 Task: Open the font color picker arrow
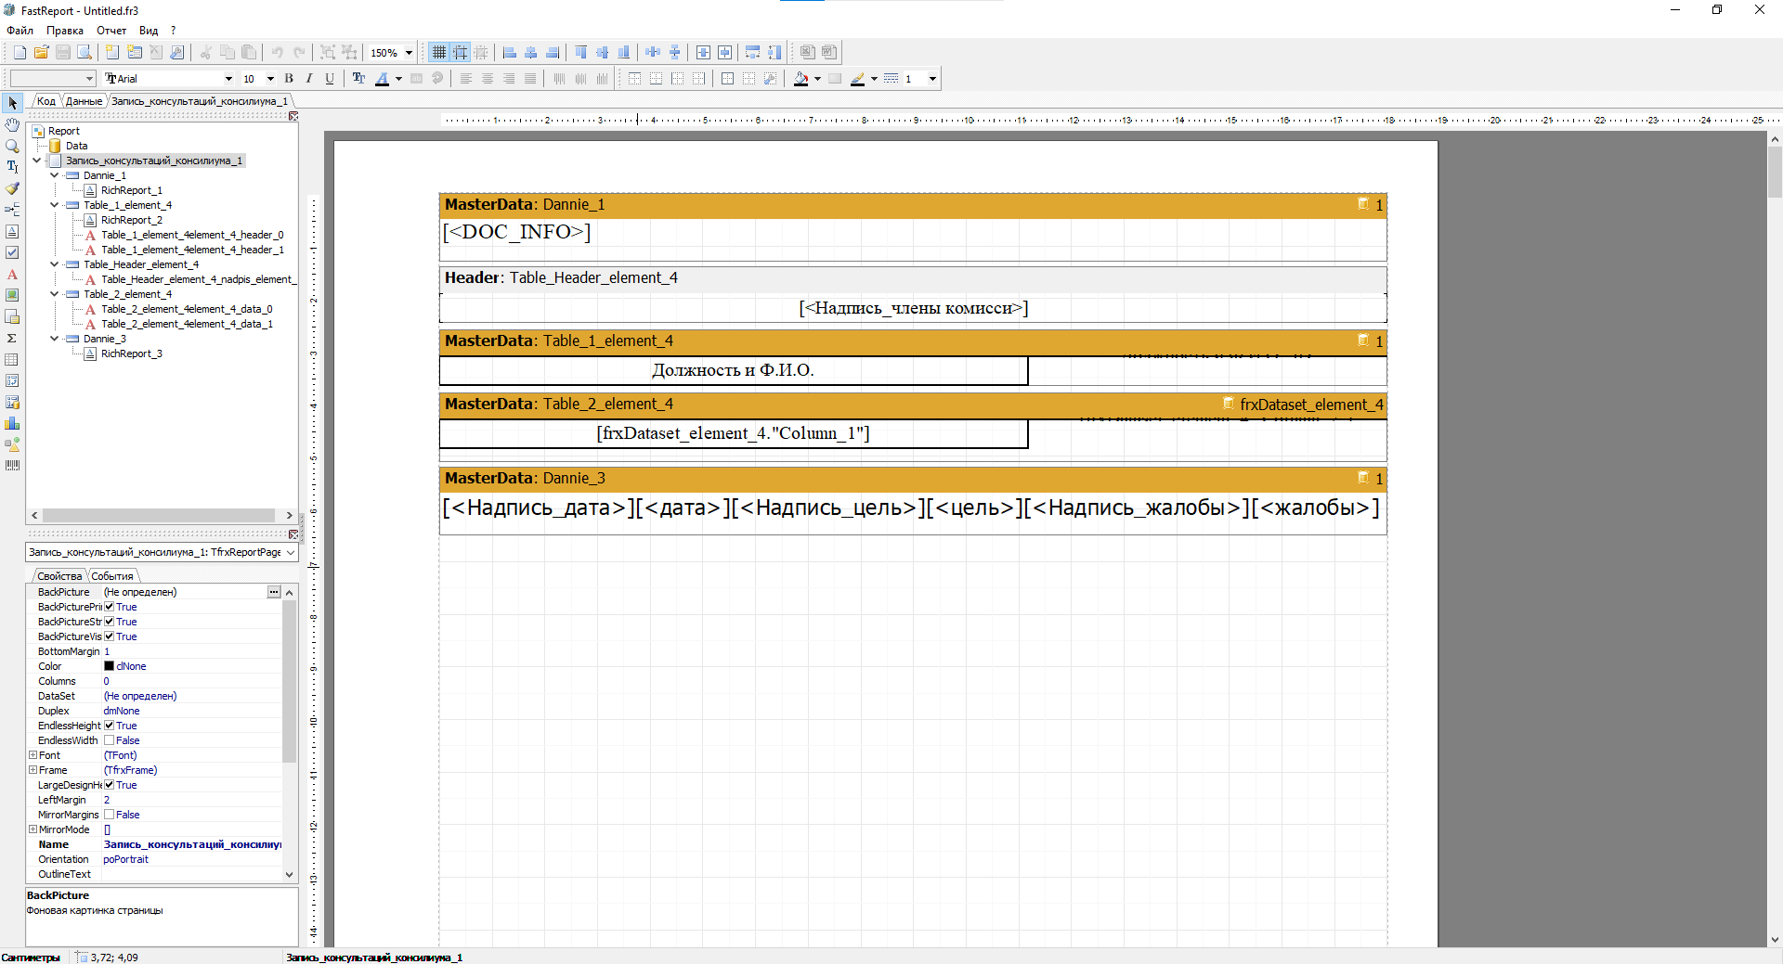pyautogui.click(x=398, y=79)
